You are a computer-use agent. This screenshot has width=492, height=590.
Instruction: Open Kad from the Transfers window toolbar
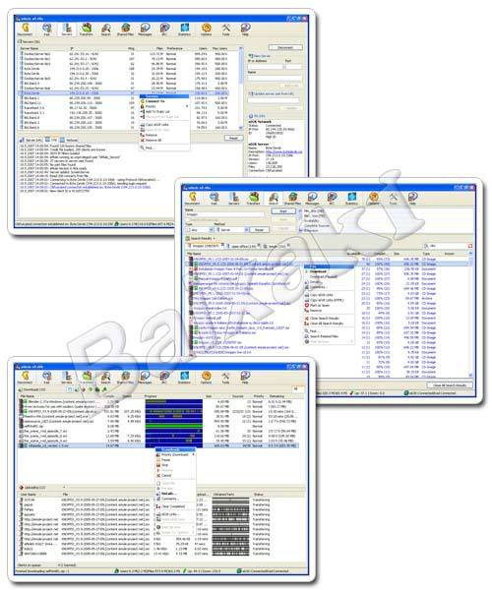(46, 378)
